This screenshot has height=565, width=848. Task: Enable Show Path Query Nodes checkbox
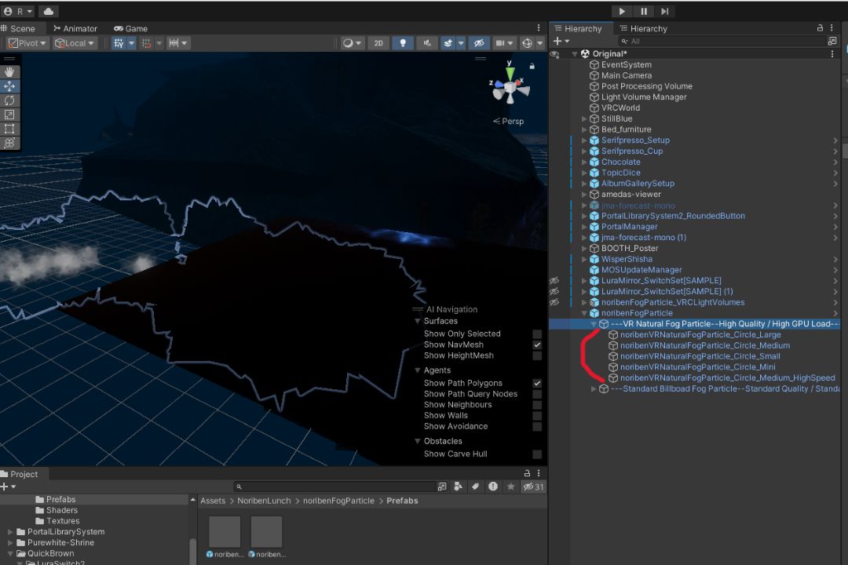[x=537, y=394]
